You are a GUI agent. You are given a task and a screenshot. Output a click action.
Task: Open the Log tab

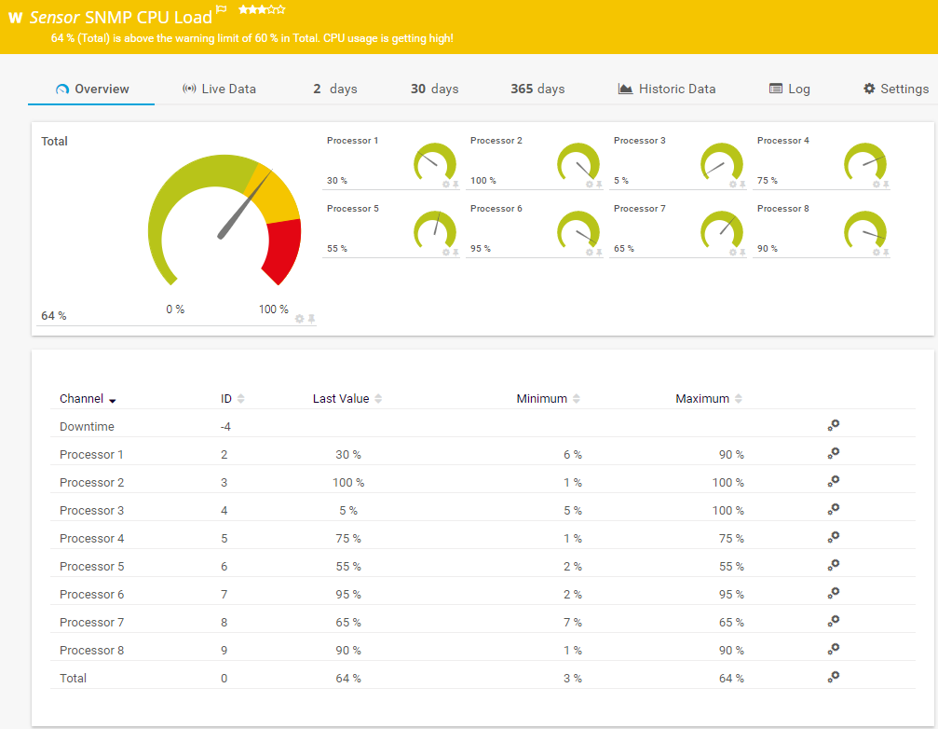pos(789,89)
